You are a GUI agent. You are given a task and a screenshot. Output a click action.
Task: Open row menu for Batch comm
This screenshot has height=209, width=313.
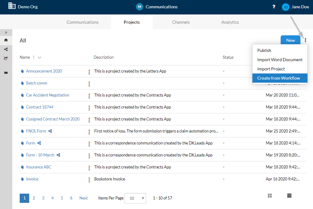click(x=89, y=84)
